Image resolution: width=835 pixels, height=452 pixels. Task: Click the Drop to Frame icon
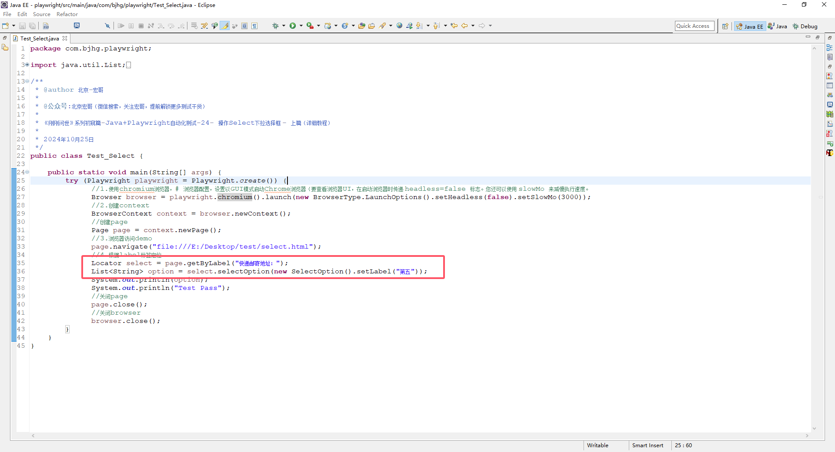click(x=194, y=26)
